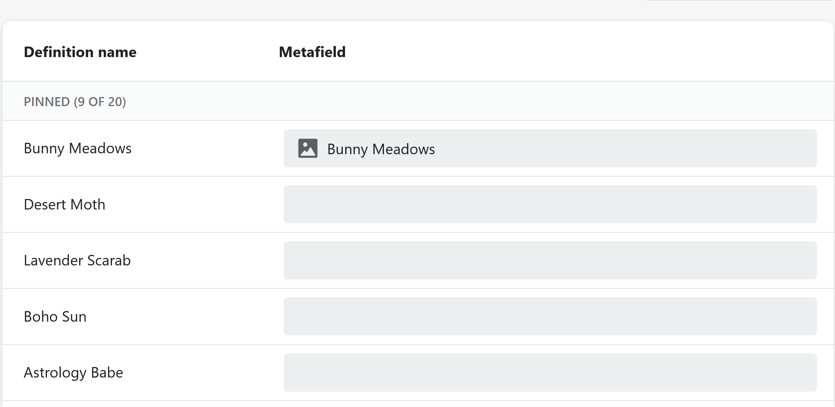Focus the Boho Sun metafield input

550,316
